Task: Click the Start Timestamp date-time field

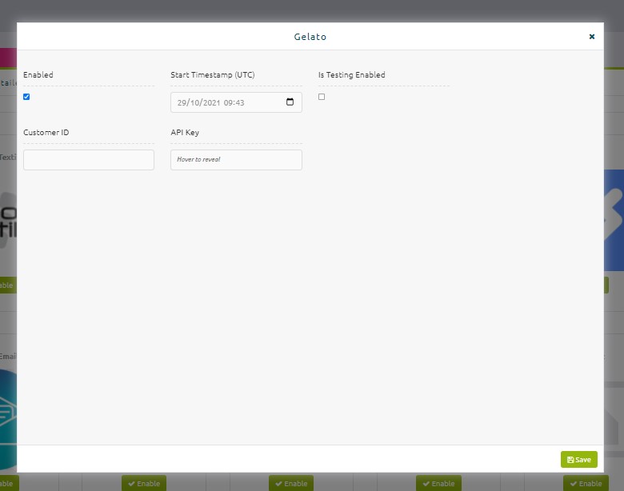Action: (x=236, y=102)
